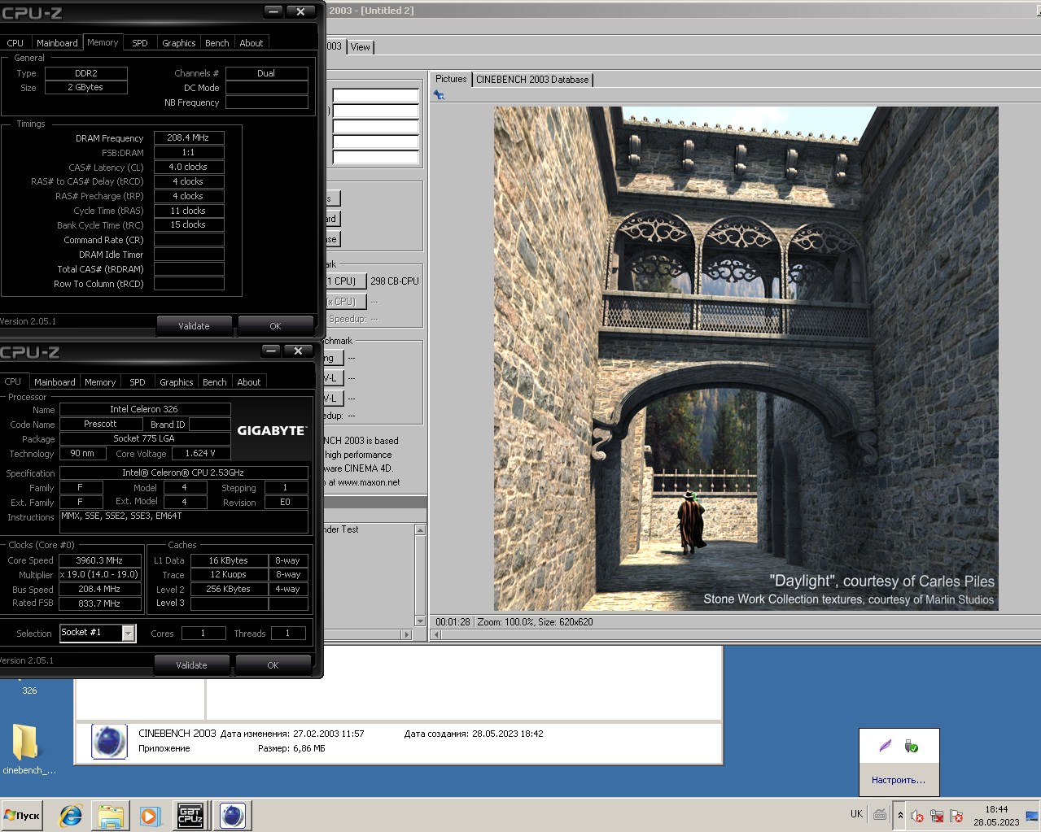
Task: Click the Show Desktop icon beside clock
Action: 1032,815
